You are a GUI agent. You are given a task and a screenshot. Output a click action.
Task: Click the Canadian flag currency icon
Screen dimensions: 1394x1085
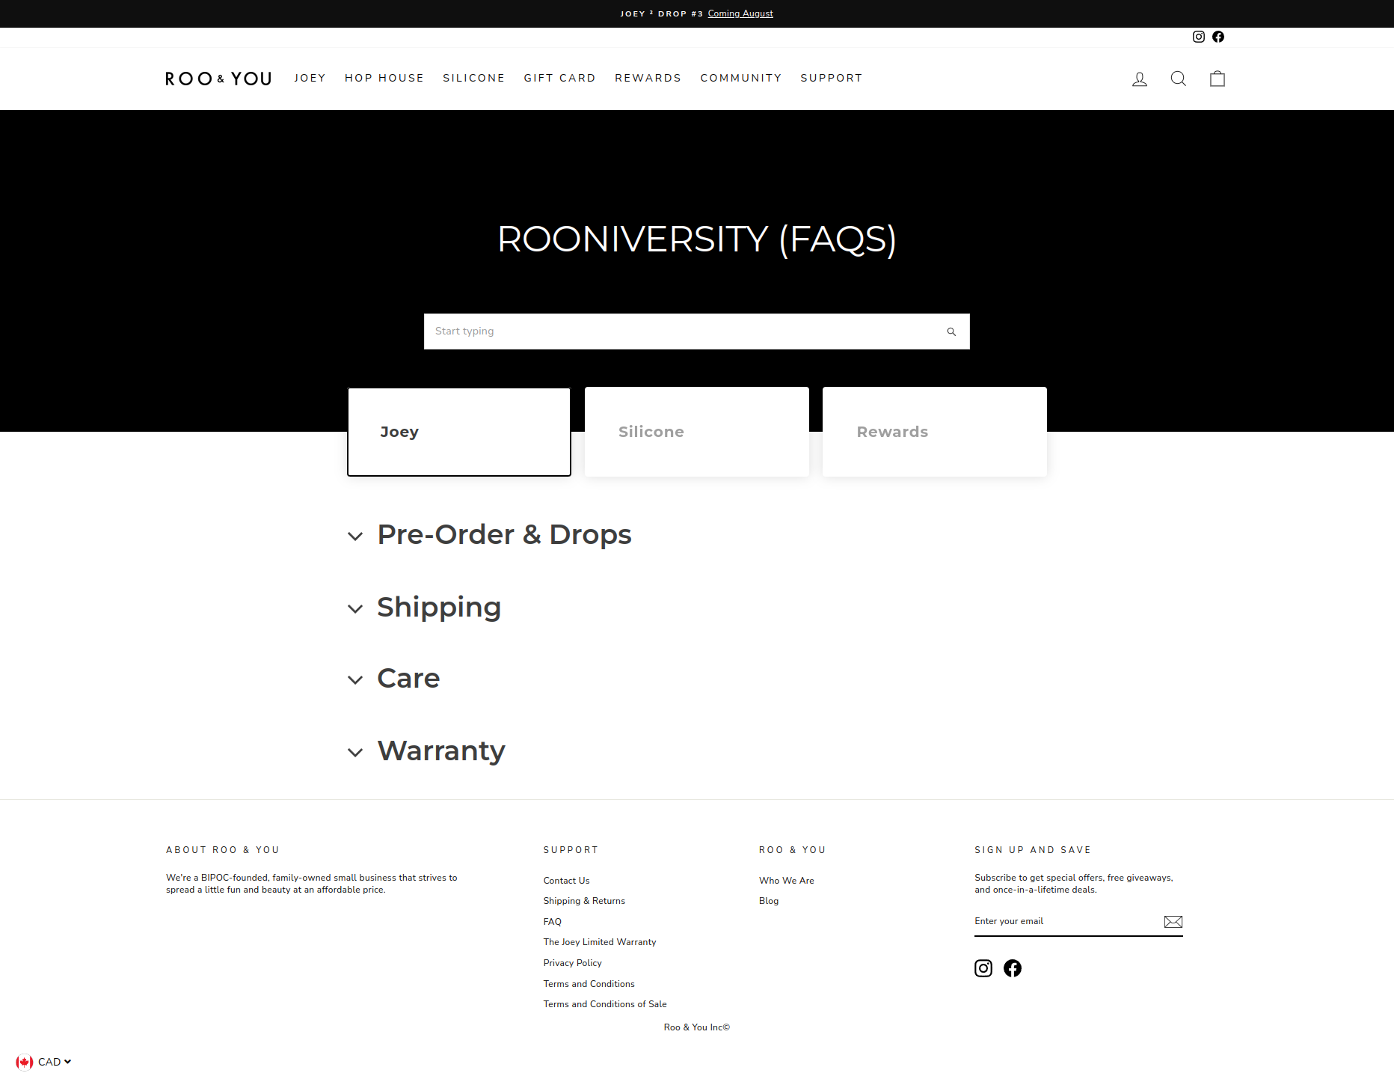[25, 1062]
